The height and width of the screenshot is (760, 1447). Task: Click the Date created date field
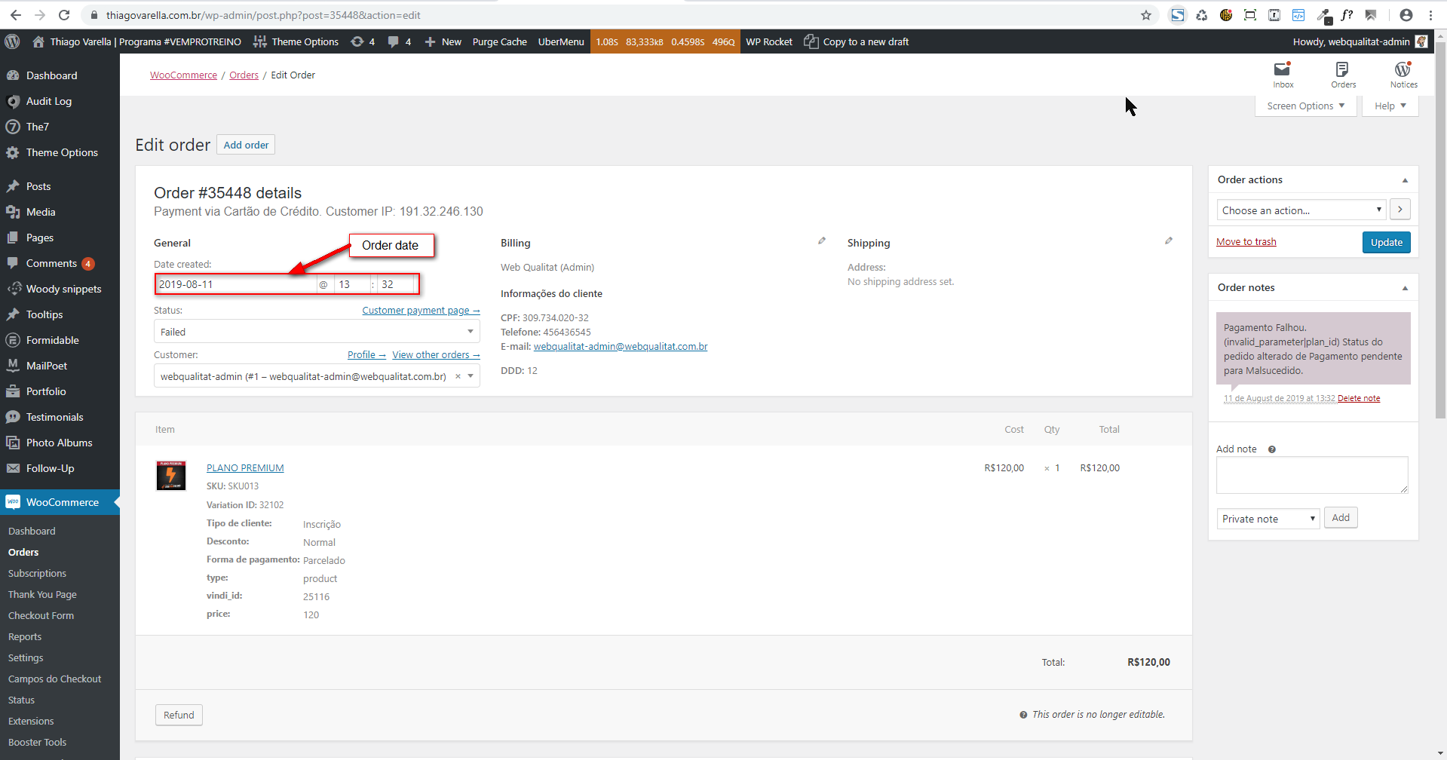236,284
